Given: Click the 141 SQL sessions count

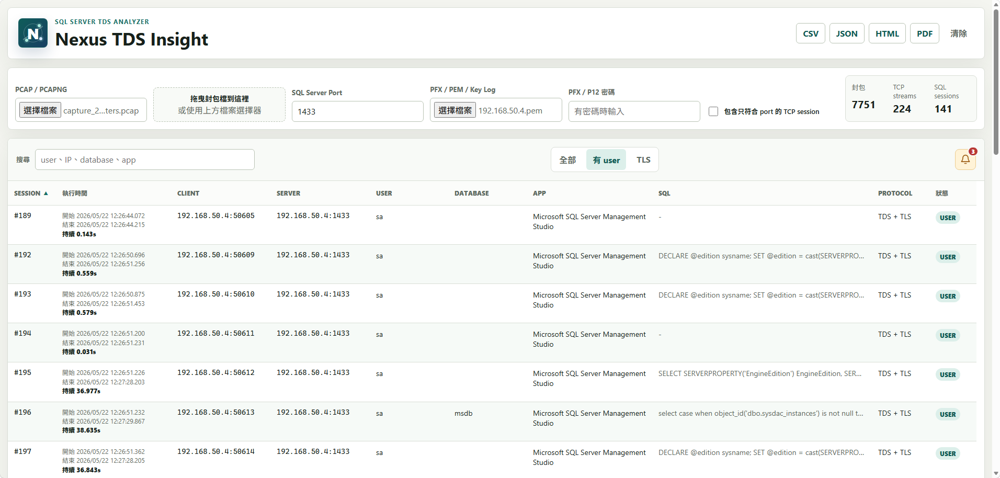Looking at the screenshot, I should pos(943,109).
